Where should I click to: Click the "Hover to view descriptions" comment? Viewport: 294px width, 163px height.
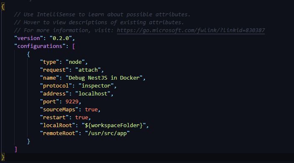point(99,22)
